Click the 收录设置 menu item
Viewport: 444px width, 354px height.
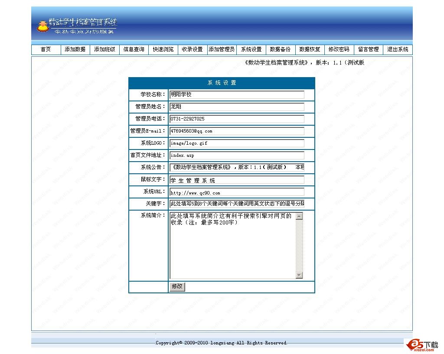pos(192,49)
